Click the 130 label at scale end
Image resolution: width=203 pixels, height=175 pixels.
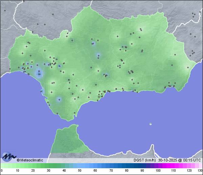tap(200, 170)
